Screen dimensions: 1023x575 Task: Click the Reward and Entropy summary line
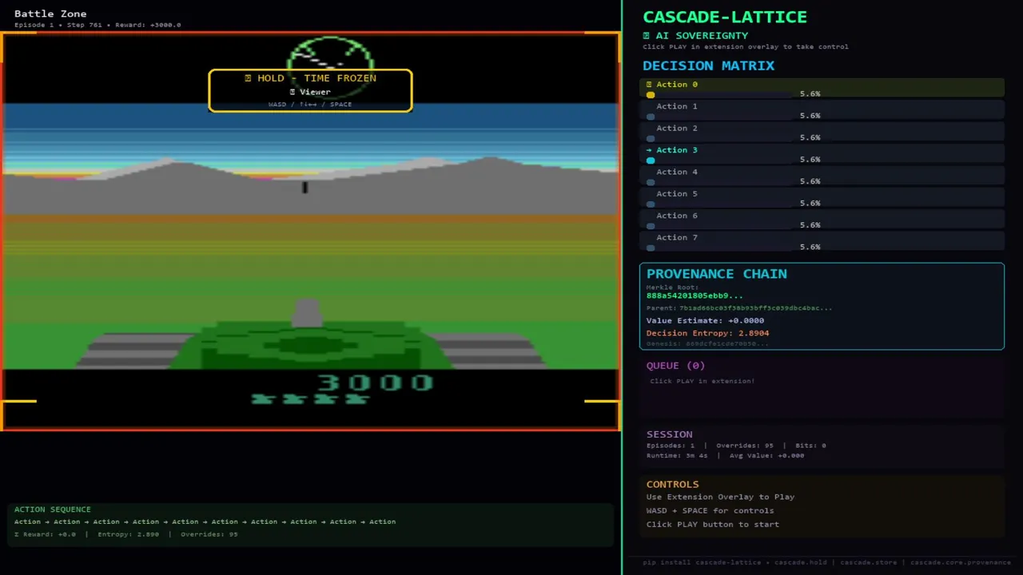(126, 534)
